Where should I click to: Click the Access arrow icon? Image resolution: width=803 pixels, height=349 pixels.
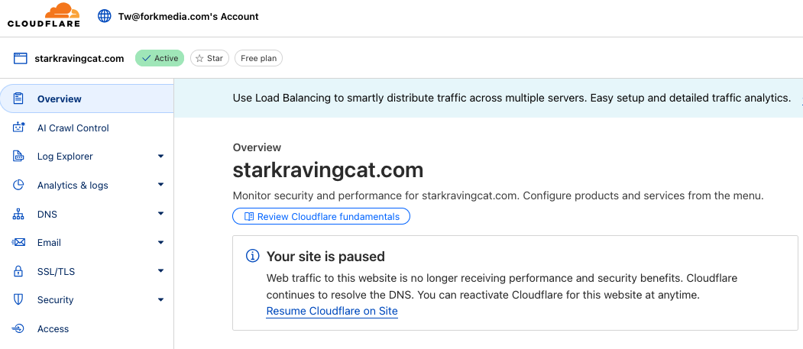(19, 329)
